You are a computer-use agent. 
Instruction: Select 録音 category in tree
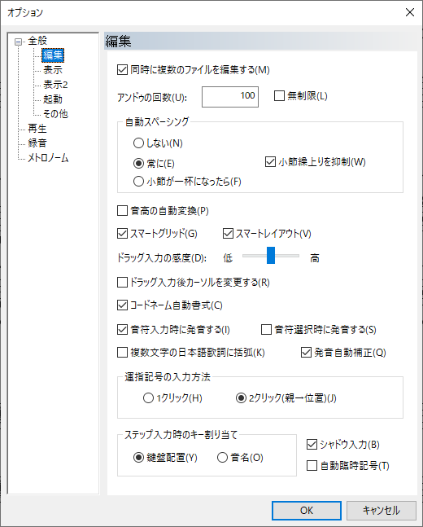37,143
